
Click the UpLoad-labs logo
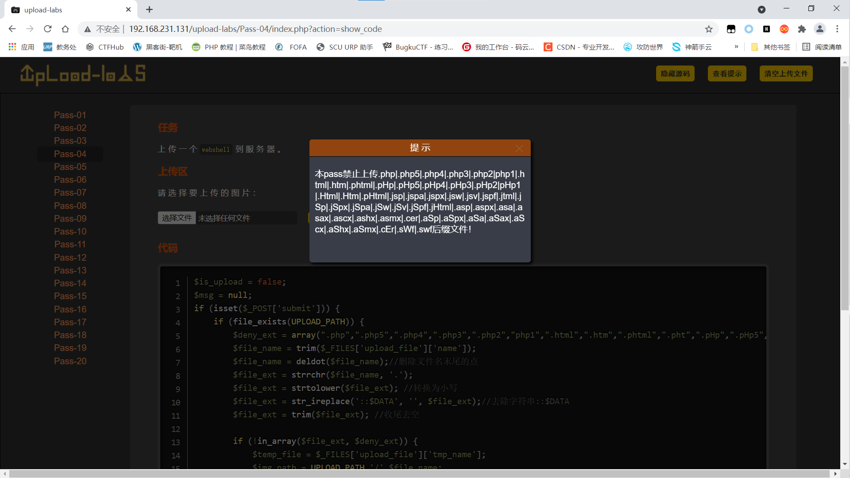click(x=83, y=74)
